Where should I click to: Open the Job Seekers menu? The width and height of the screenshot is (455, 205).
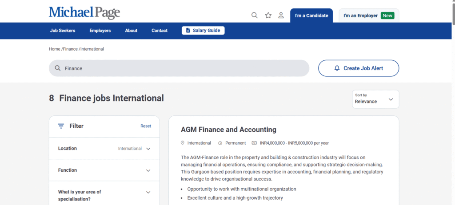click(63, 31)
